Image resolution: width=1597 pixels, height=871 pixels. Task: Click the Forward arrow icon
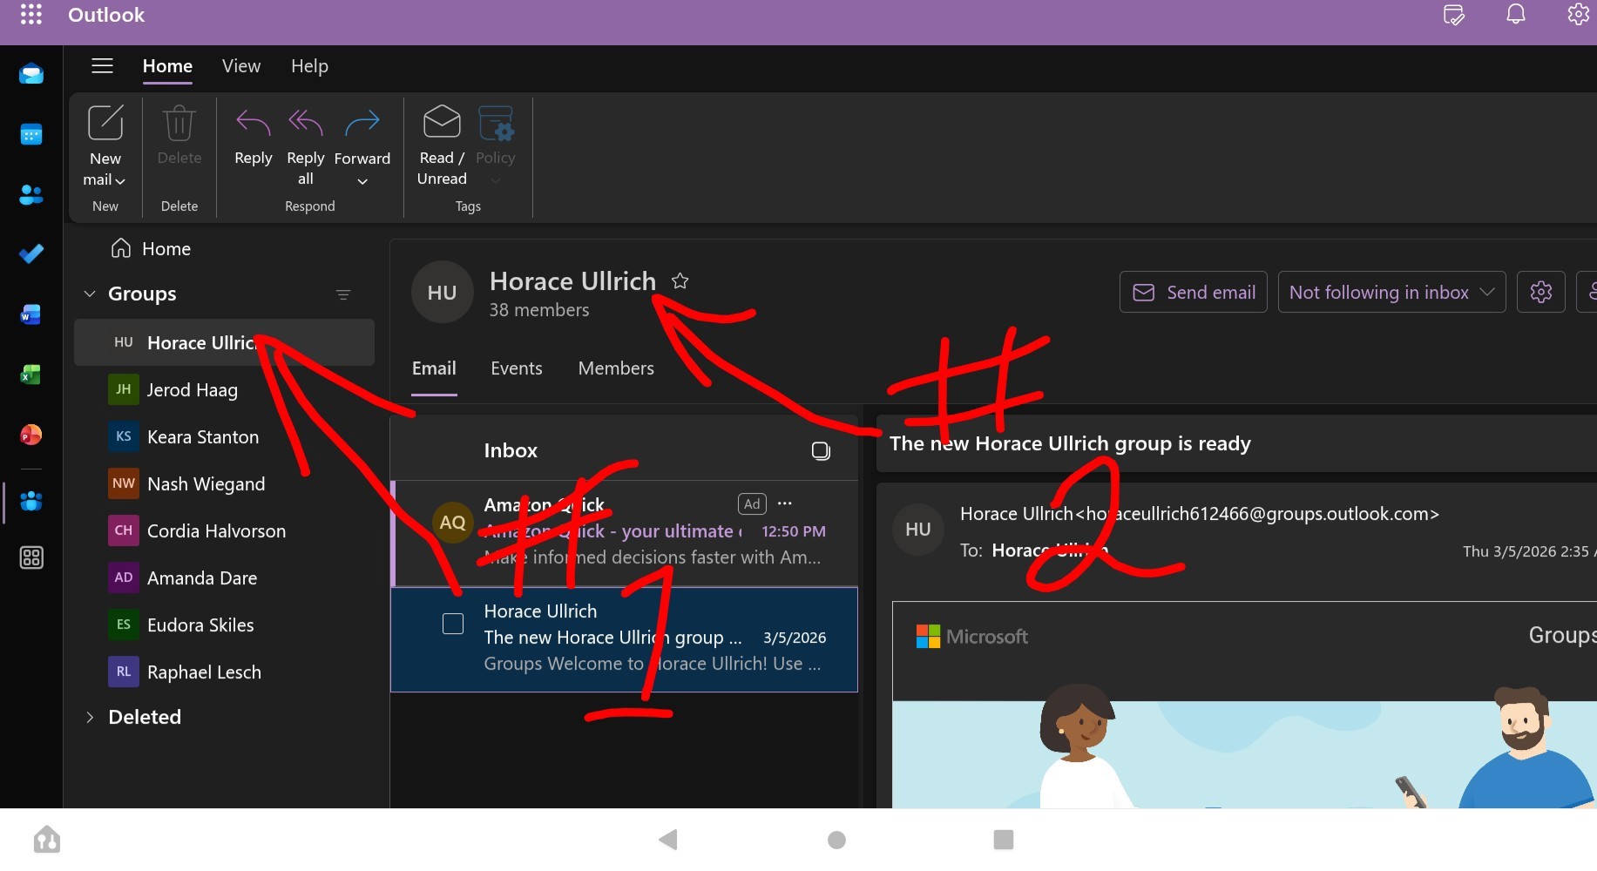362,123
